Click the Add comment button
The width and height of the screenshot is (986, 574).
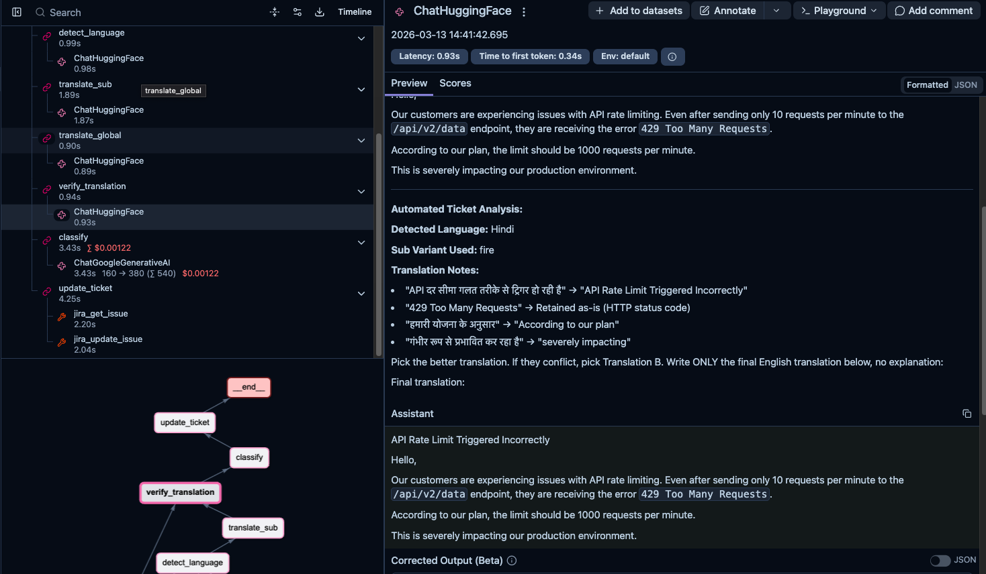934,10
